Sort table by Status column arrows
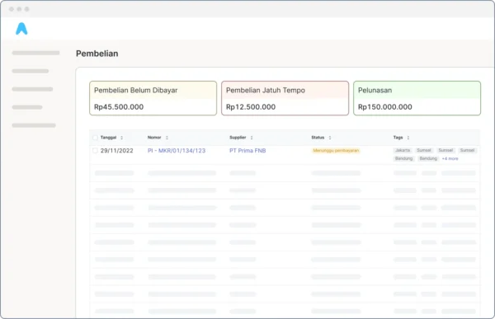The image size is (495, 319). 330,138
